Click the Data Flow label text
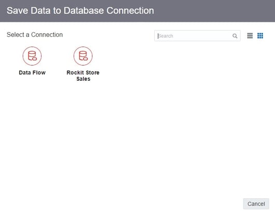Screen dimensions: 275x214 (32, 73)
